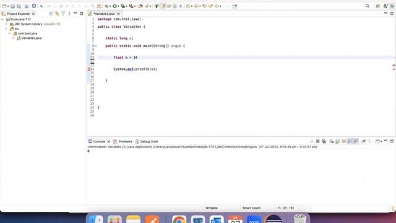The width and height of the screenshot is (396, 223).
Task: Collapse the src folder node
Action: click(6, 28)
